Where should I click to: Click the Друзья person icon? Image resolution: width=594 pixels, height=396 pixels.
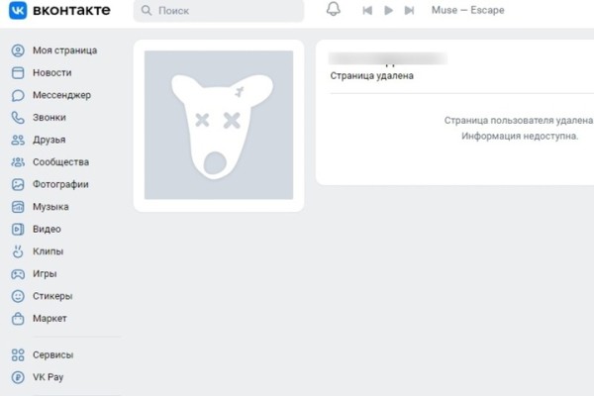18,141
